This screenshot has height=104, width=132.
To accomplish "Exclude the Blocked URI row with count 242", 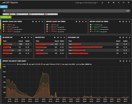I will click(x=28, y=50).
